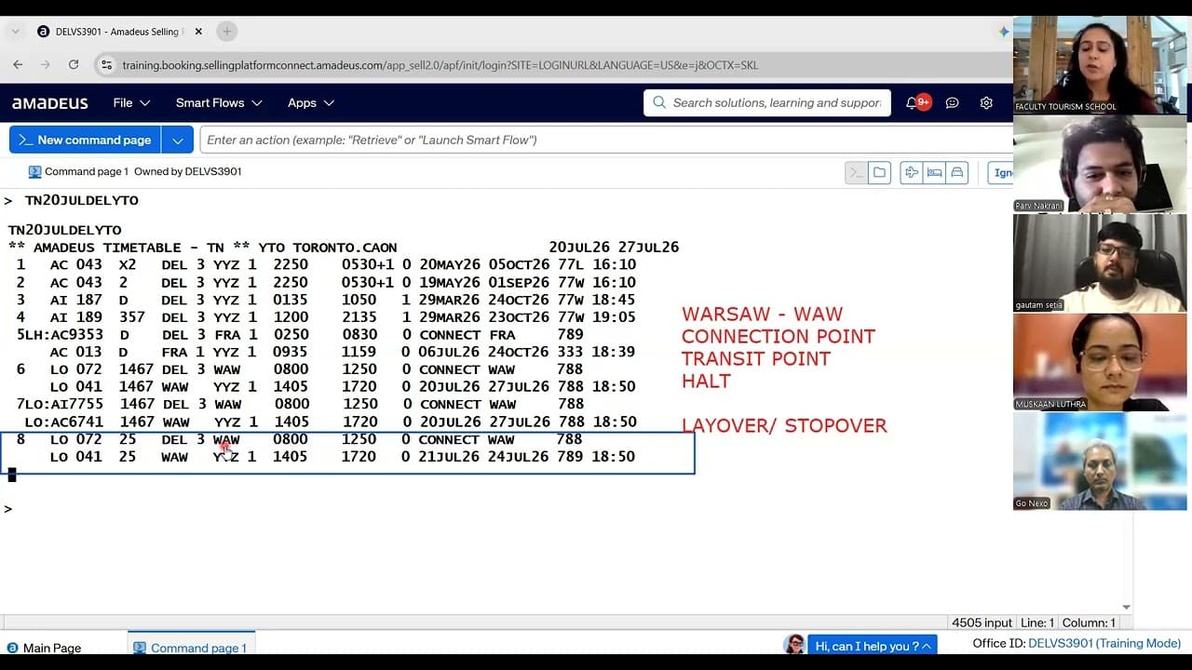Click the virtual assistant avatar icon

794,645
